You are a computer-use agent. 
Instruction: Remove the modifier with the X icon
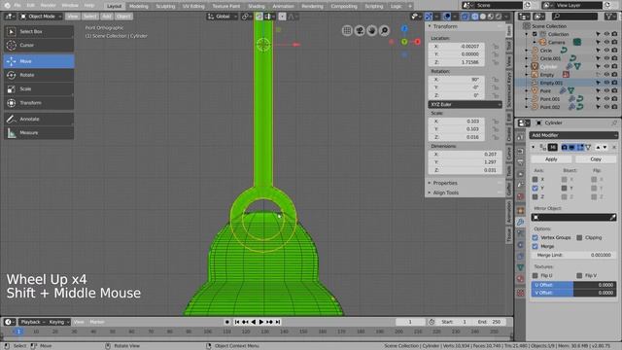614,147
